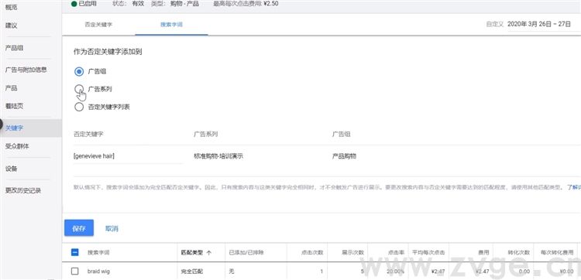Image resolution: width=581 pixels, height=280 pixels.
Task: Open 广告与附加信息 in the sidebar
Action: (26, 70)
